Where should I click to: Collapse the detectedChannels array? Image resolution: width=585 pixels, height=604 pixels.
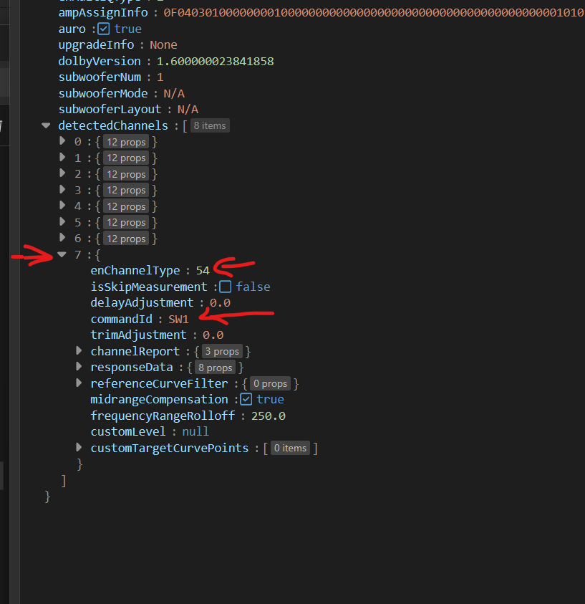[x=46, y=125]
